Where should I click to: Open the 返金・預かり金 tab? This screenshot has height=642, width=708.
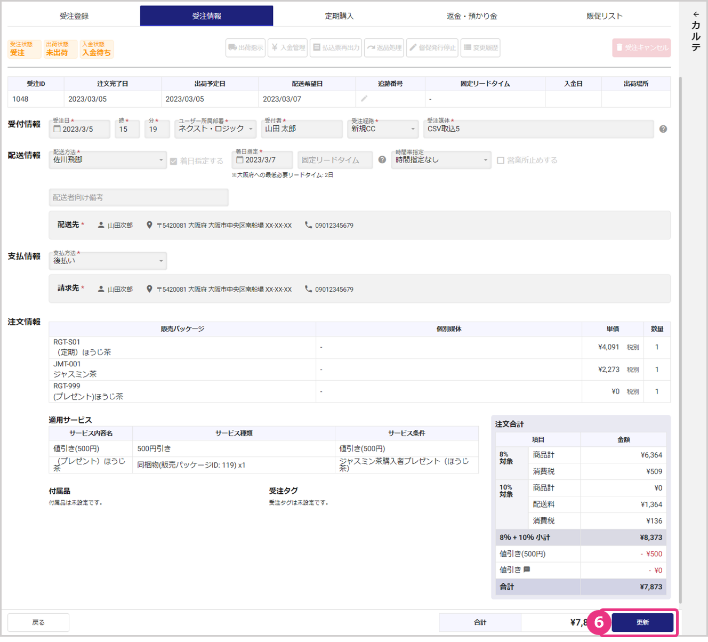pos(472,16)
